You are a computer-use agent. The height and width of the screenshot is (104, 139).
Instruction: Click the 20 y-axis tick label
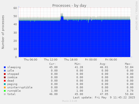click(x=15, y=41)
